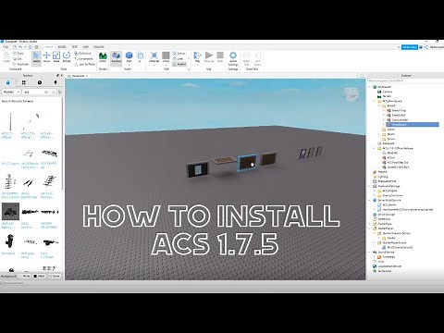
Task: Switch to the PLUGINS ribbon tab
Action: (x=99, y=47)
